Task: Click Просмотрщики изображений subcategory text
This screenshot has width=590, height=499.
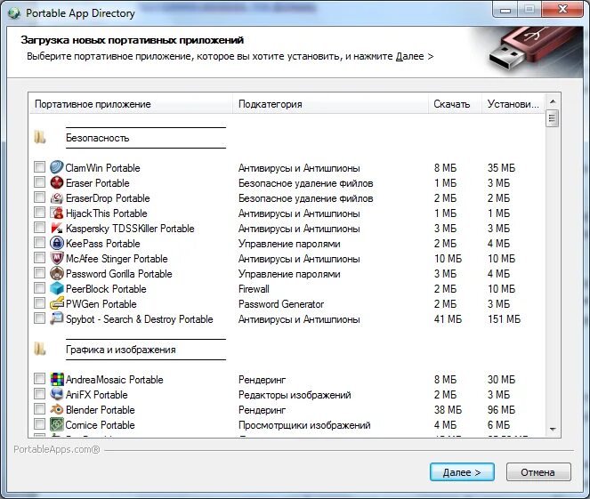Action: click(304, 425)
